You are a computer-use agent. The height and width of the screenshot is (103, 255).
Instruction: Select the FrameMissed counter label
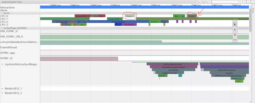(x=8, y=47)
